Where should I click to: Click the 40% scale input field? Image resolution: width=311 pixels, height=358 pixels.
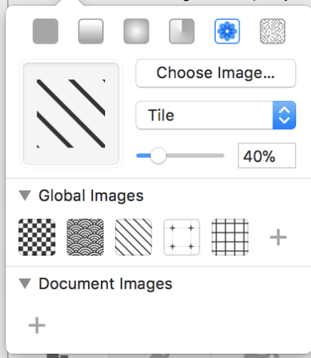pos(267,155)
